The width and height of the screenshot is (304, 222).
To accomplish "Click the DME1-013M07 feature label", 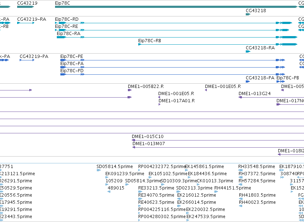I will (x=149, y=144).
